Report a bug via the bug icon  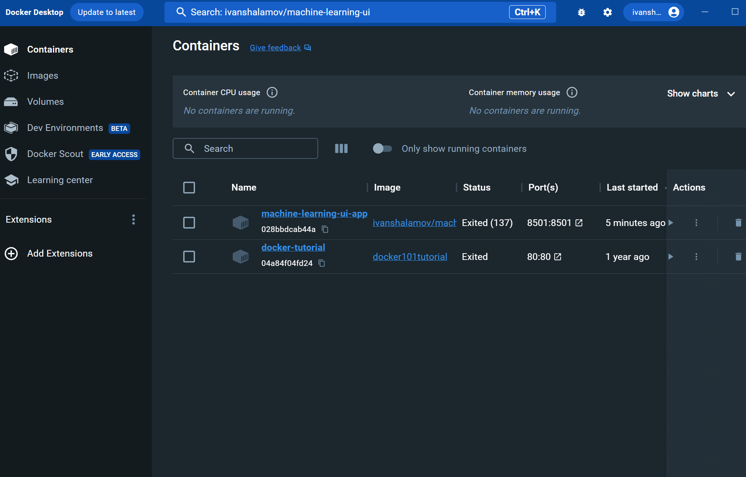581,12
